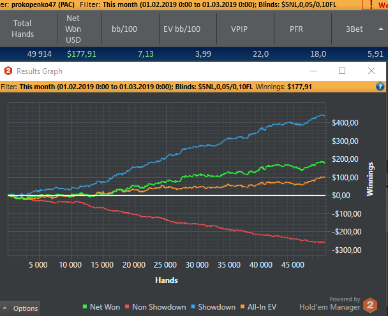Screen dimensions: 388x316
Task: Click the Results Graph filter description text
Action: [127, 87]
